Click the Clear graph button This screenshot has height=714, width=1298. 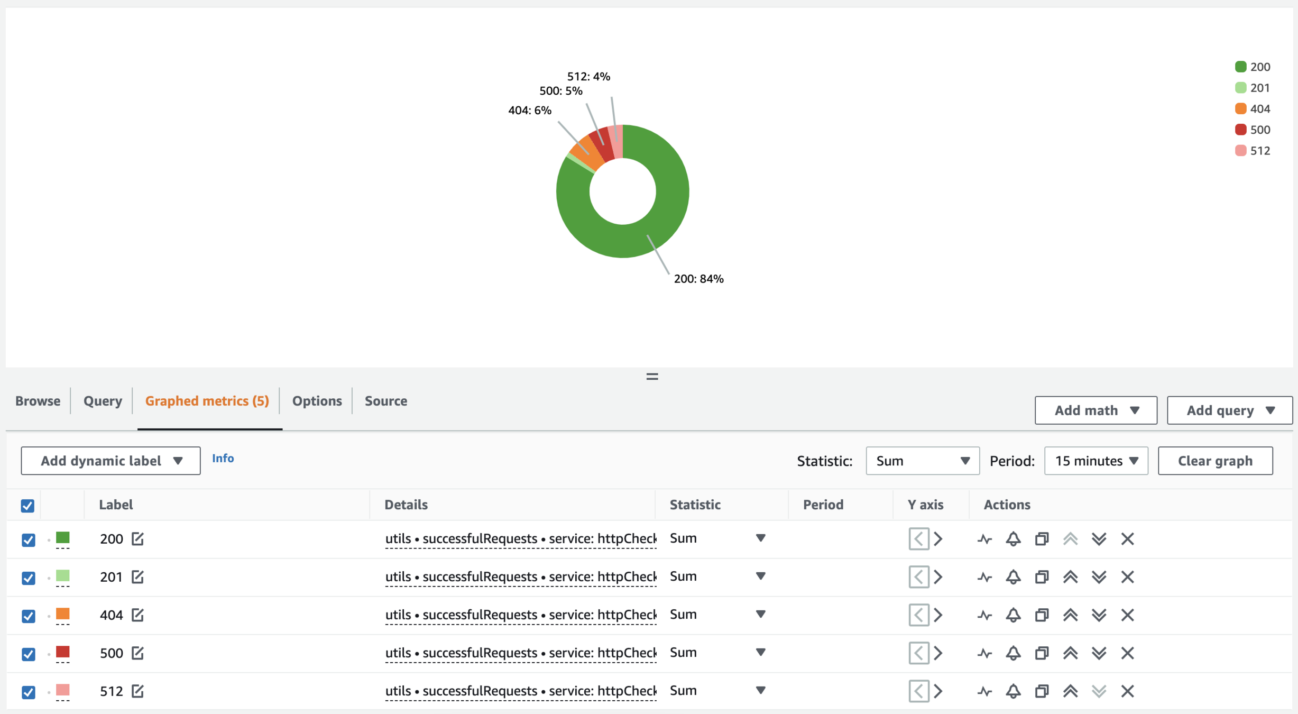[1214, 461]
